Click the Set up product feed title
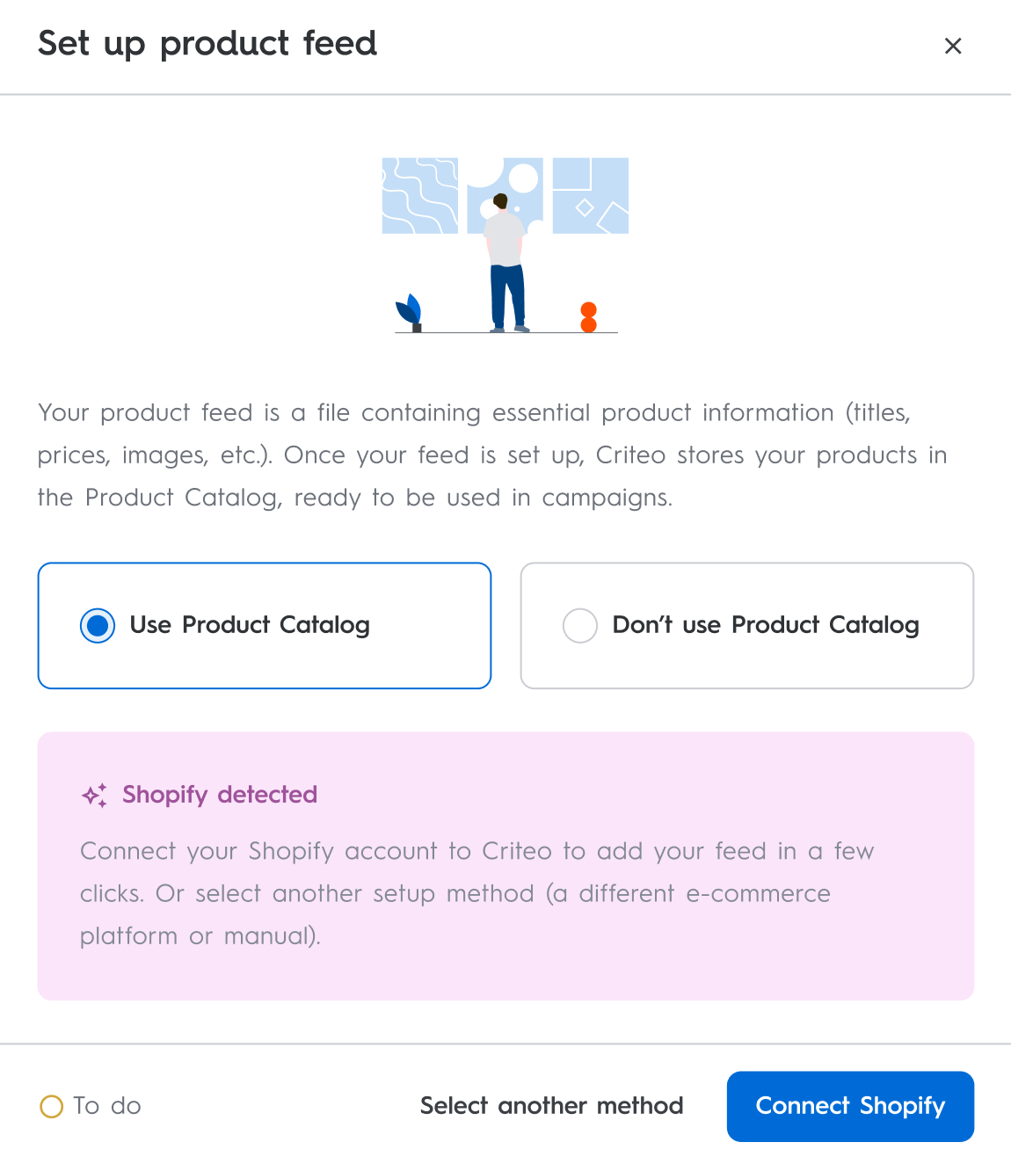 (207, 43)
